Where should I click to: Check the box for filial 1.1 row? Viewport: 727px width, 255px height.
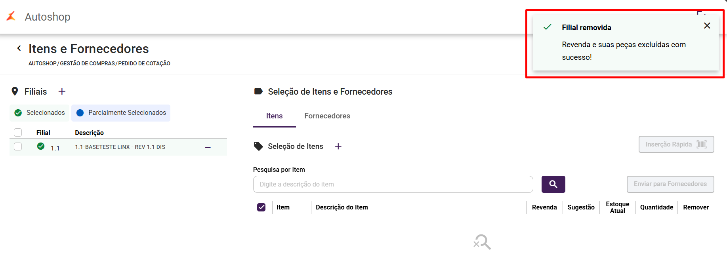[18, 147]
